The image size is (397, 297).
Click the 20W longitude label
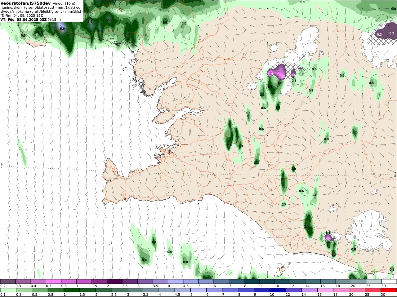(x=302, y=2)
